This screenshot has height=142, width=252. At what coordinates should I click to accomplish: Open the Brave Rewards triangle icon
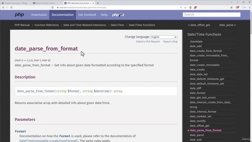point(195,7)
